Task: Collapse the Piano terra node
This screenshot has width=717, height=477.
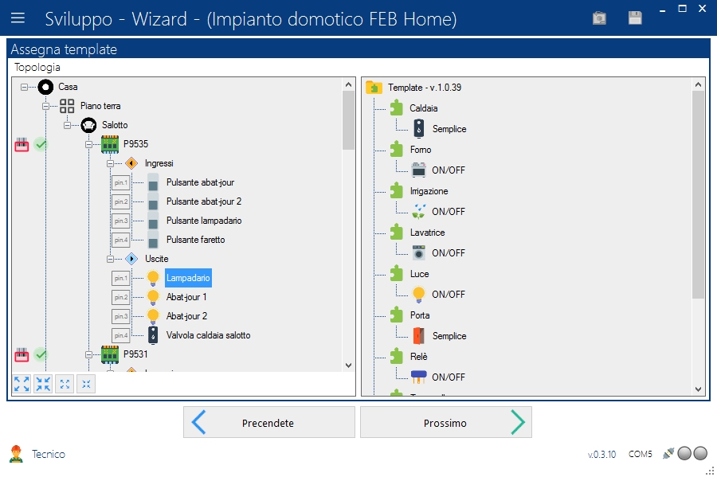Action: (45, 106)
